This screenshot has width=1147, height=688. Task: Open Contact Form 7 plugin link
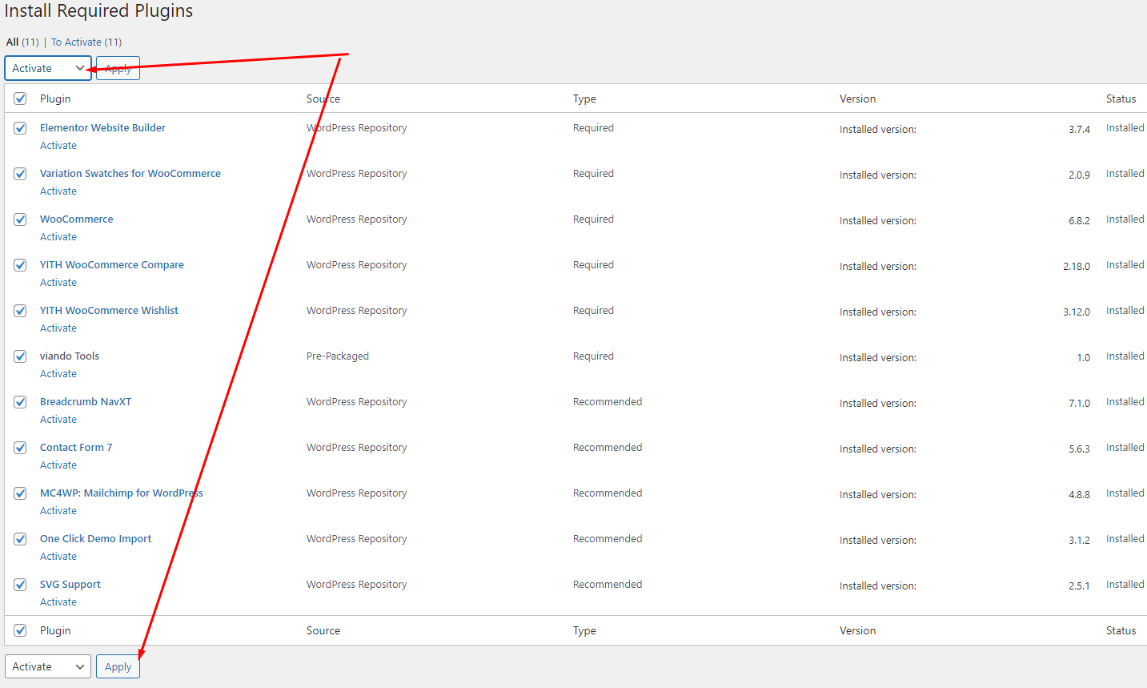point(76,447)
